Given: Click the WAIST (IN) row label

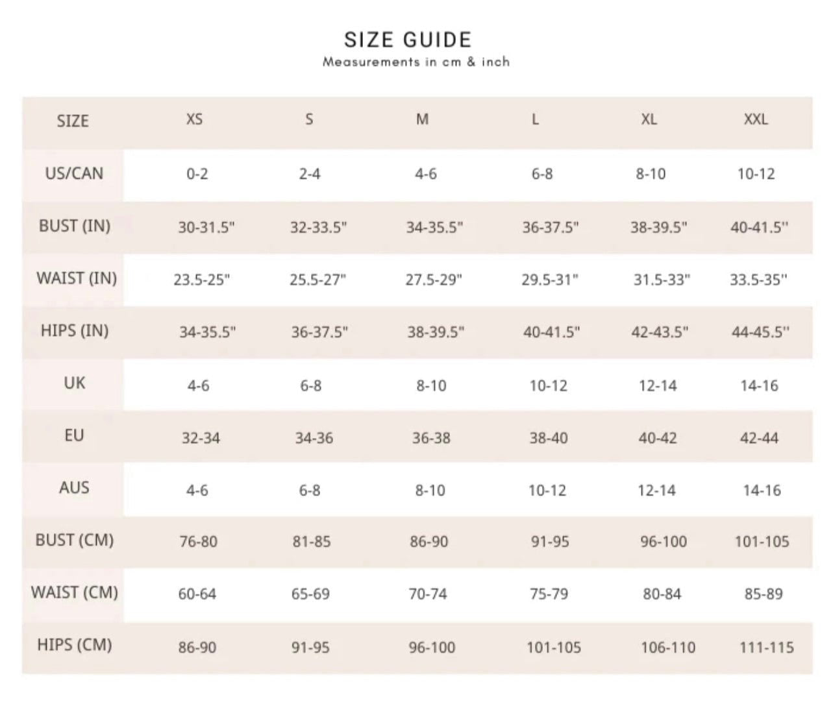Looking at the screenshot, I should click(77, 278).
